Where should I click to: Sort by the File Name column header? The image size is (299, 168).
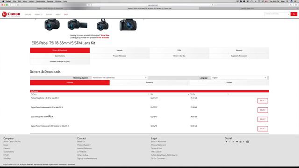[x=34, y=94]
